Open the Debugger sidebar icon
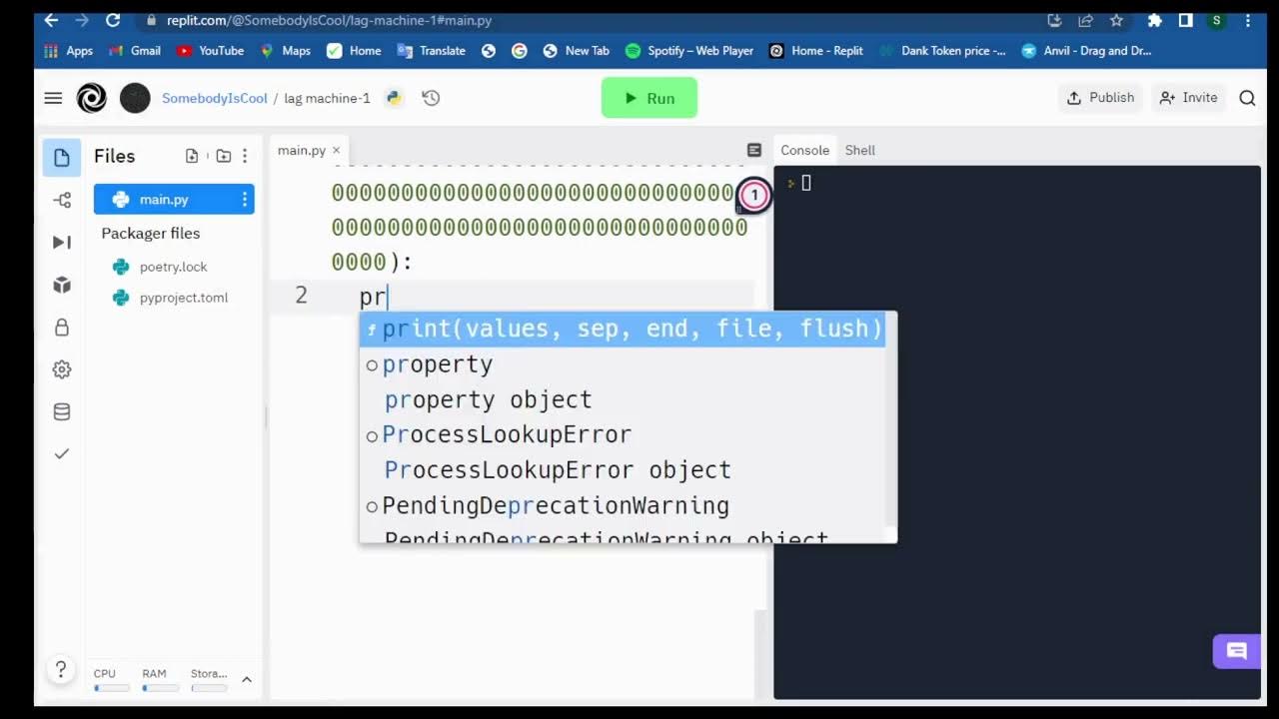 (x=62, y=243)
